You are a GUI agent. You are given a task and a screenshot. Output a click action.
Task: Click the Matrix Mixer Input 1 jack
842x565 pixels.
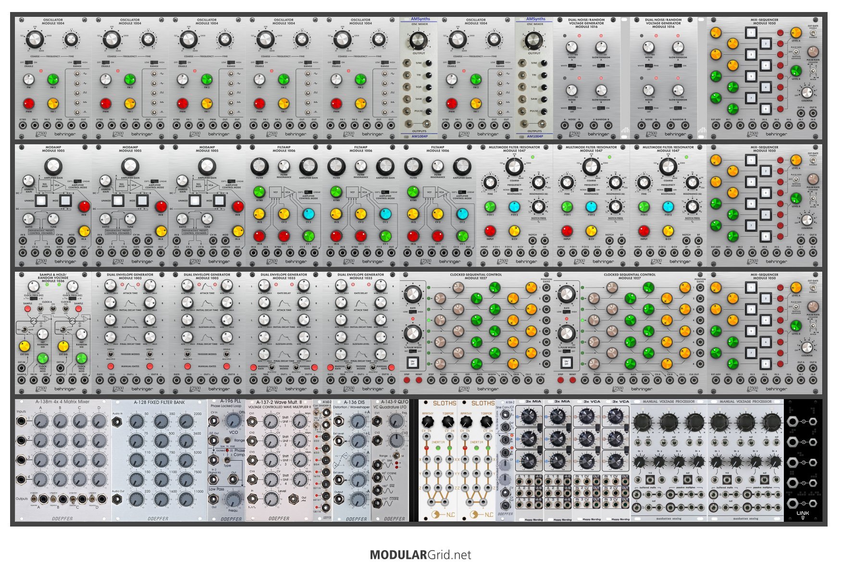coord(22,422)
